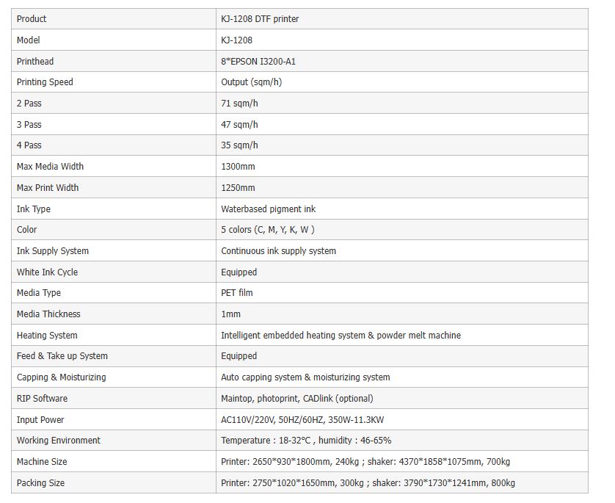This screenshot has width=615, height=503.
Task: Click the KJ-1208 DTF printer product cell
Action: click(x=401, y=19)
